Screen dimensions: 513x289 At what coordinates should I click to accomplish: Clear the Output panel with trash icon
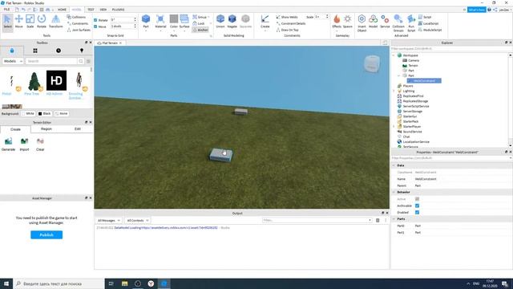[x=378, y=220]
